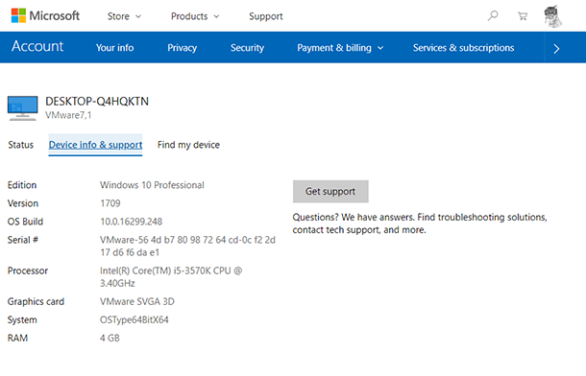Select the VMware7,1 model text
Viewport: 586px width, 376px height.
click(x=68, y=115)
